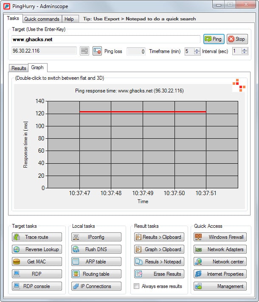Export Resuls > Notepad
Viewport: 259px width, 302px height.
point(159,262)
